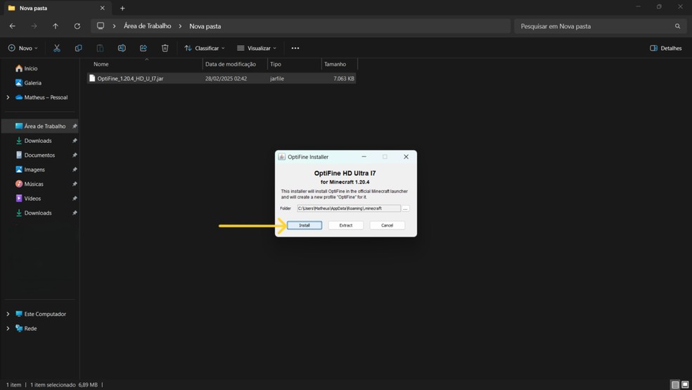Cancel the OptiFine installer dialog
692x390 pixels.
[387, 225]
